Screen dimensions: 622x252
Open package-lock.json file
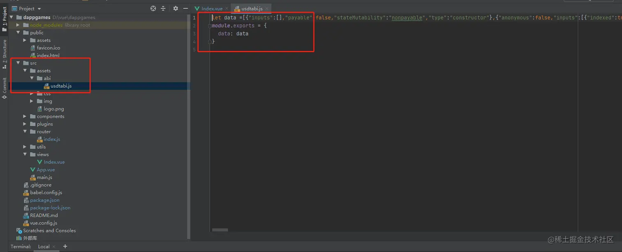(x=50, y=208)
